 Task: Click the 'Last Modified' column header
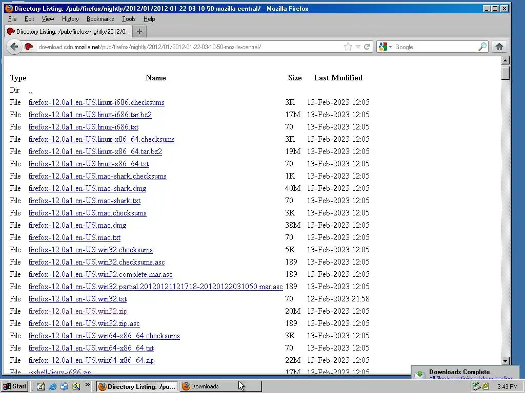coord(338,78)
